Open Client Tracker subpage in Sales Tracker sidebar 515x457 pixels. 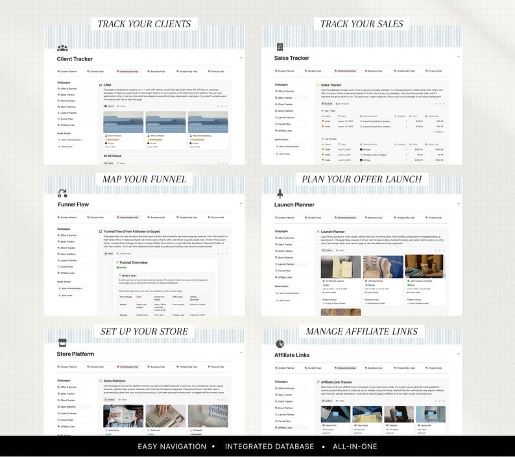pyautogui.click(x=284, y=105)
